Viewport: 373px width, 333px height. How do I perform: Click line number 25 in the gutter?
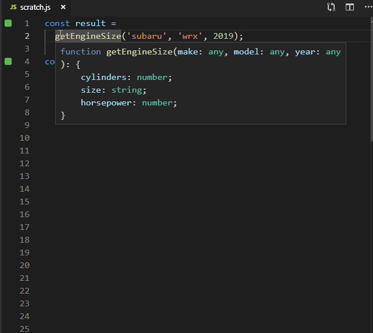[24, 328]
